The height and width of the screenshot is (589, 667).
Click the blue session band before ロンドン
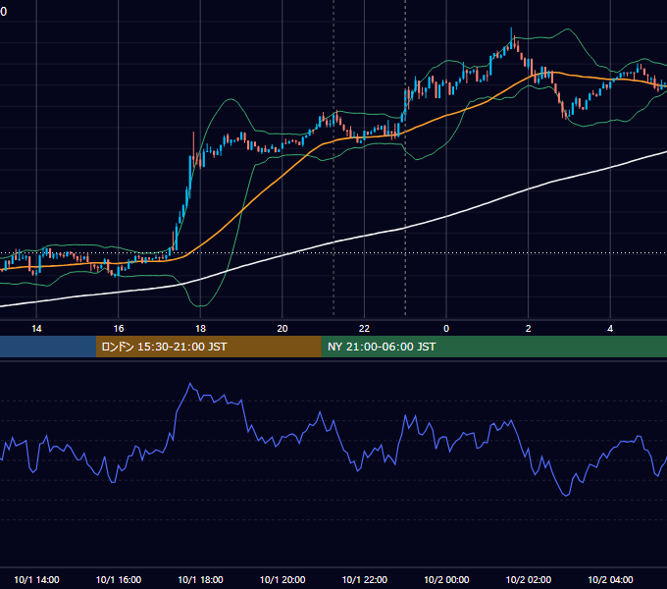pyautogui.click(x=48, y=347)
